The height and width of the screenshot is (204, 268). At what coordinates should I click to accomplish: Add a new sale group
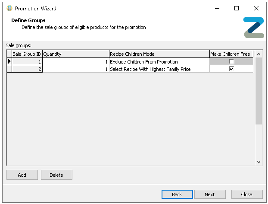pyautogui.click(x=22, y=175)
